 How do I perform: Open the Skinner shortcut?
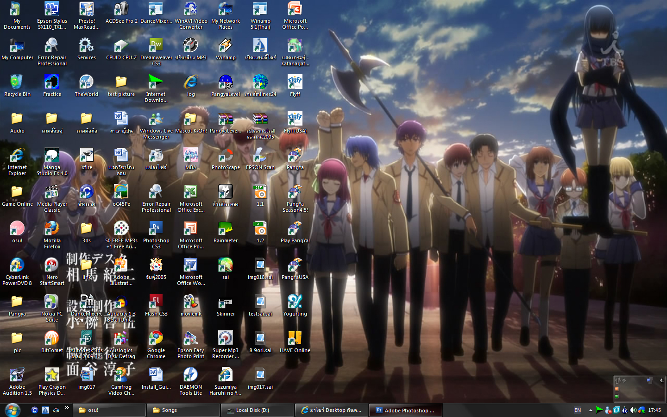(x=226, y=305)
